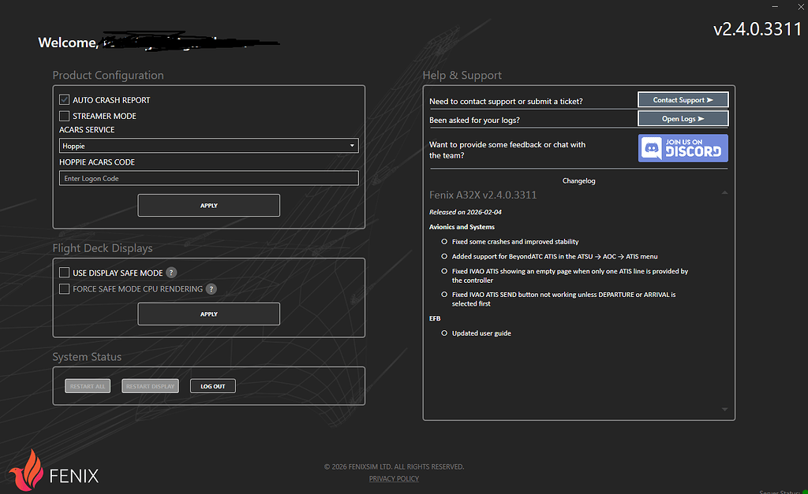Viewport: 808px width, 494px height.
Task: Click the Open Logs button
Action: pos(683,119)
